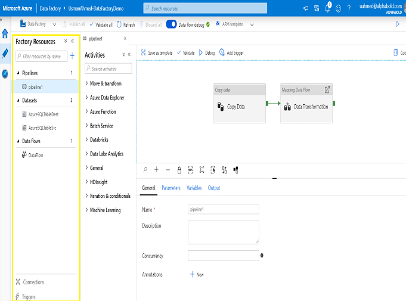This screenshot has height=301, width=406.
Task: Click the zoom to 100% icon
Action: tap(190, 170)
